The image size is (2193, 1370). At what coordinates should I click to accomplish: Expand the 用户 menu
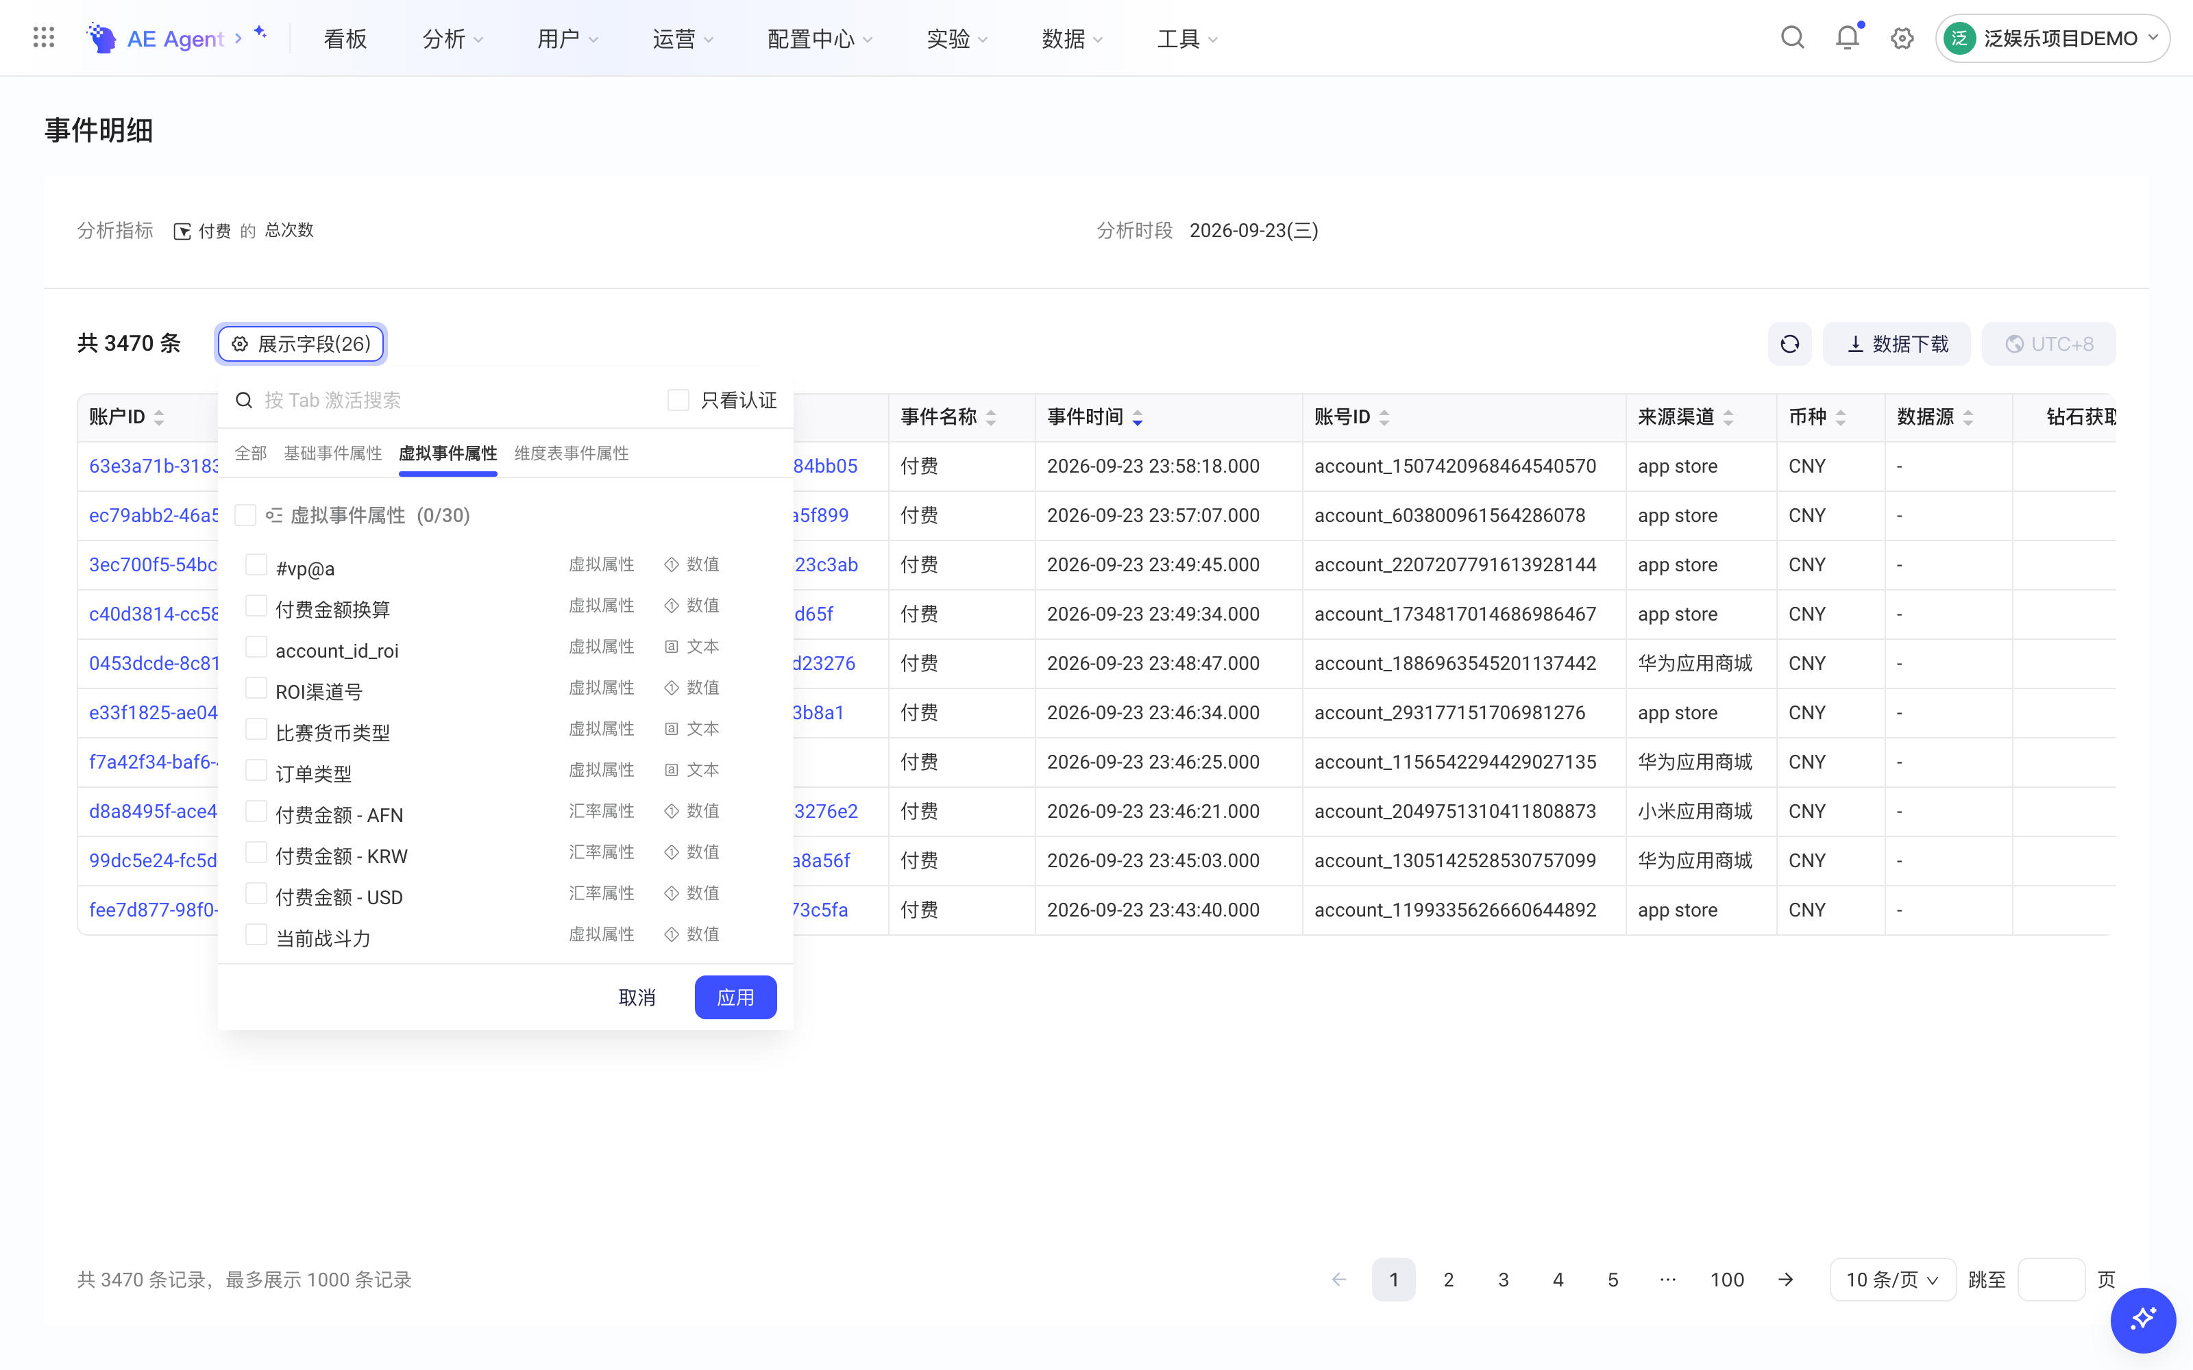[x=567, y=38]
